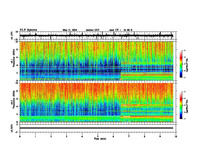This screenshot has height=153, width=198.
Task: Click time axis tick label "6"
Action: 113,136
